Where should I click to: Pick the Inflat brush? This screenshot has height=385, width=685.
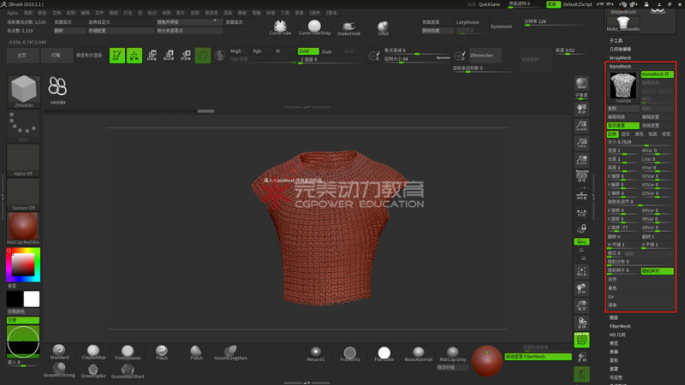pos(383,27)
